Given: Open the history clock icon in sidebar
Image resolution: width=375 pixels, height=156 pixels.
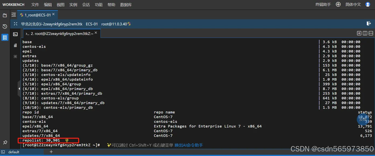Looking at the screenshot, I should coord(5,26).
